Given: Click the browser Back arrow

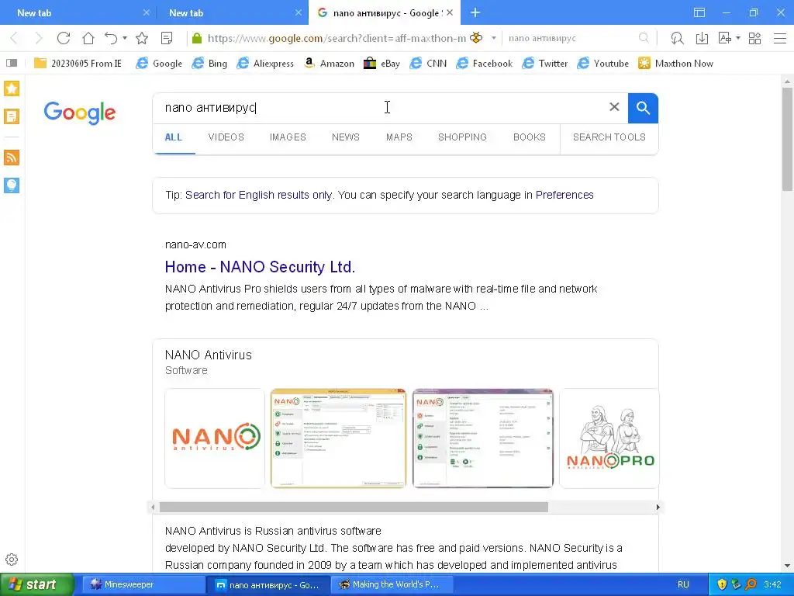Looking at the screenshot, I should [14, 38].
